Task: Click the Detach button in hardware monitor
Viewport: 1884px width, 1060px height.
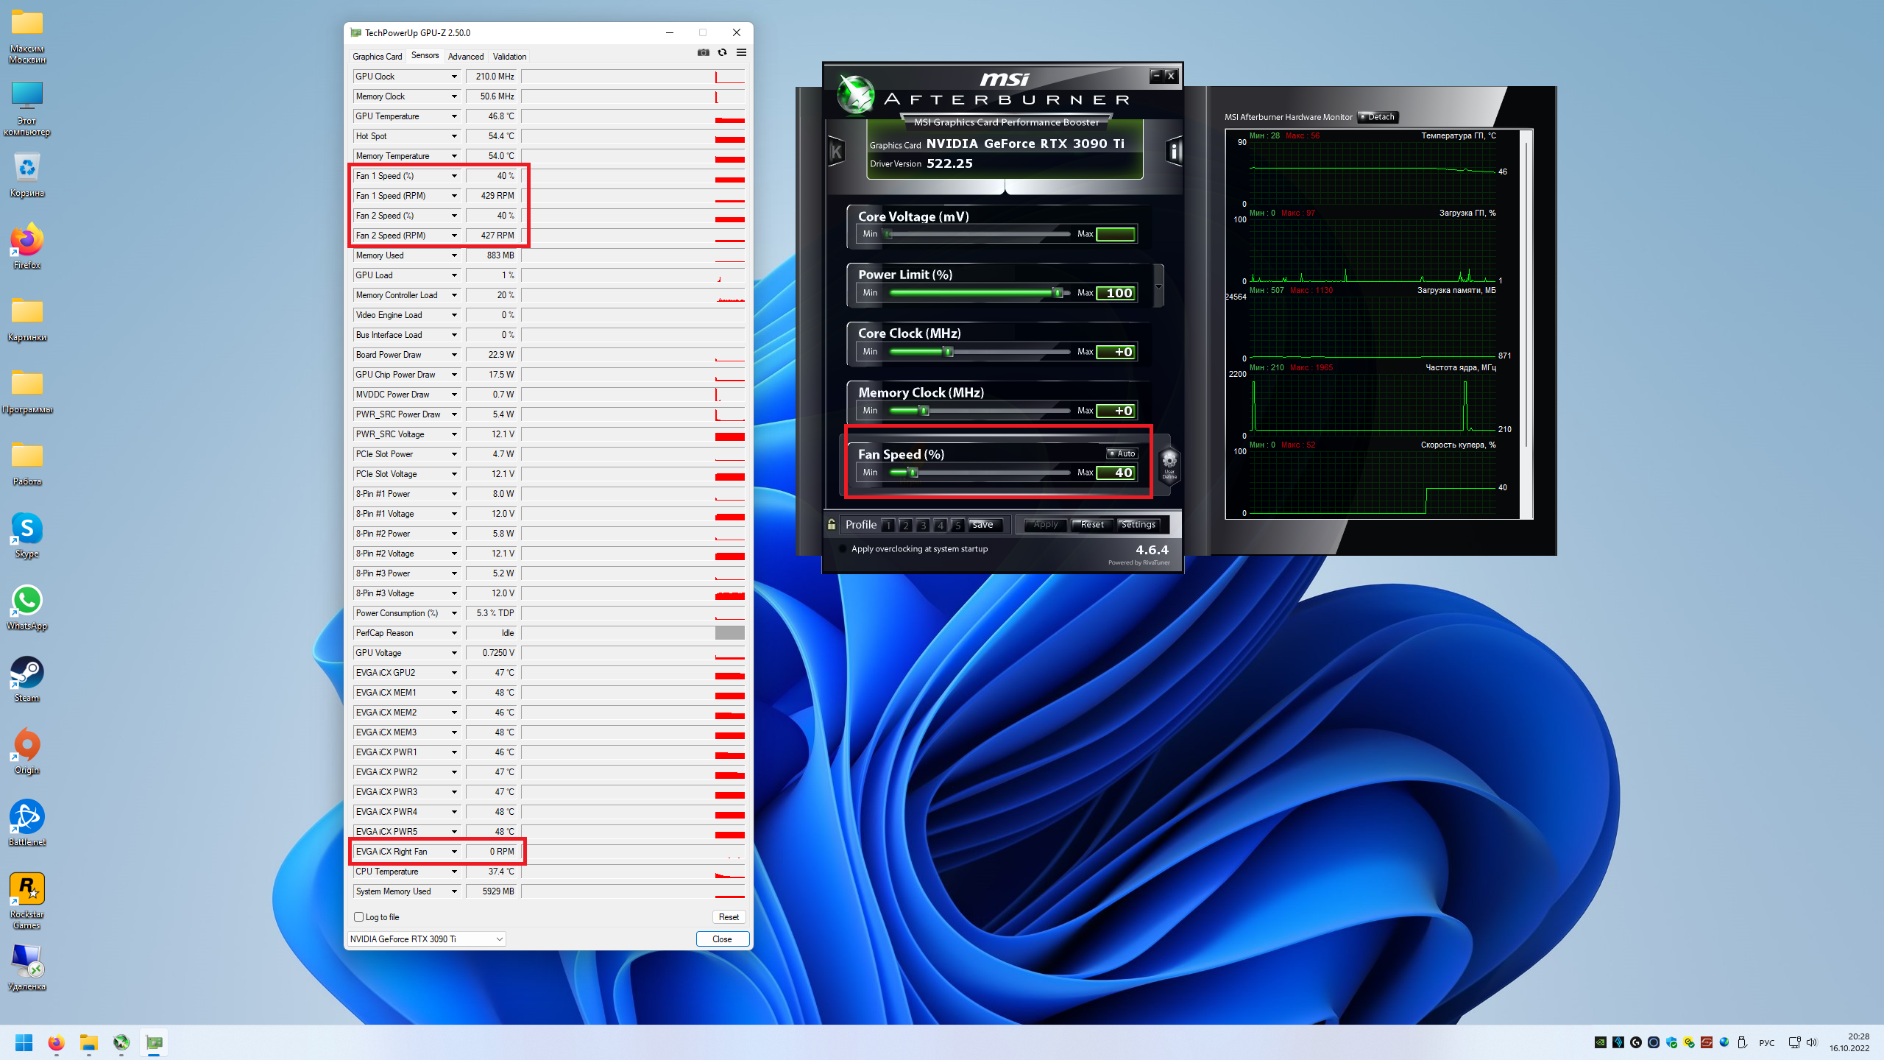Action: [x=1377, y=117]
